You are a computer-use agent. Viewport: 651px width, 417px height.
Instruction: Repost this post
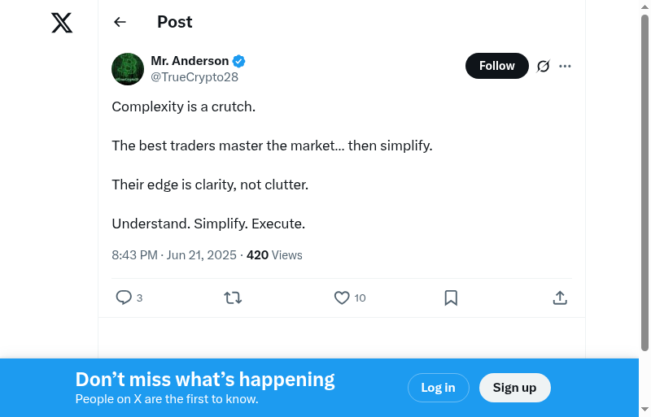pyautogui.click(x=233, y=298)
